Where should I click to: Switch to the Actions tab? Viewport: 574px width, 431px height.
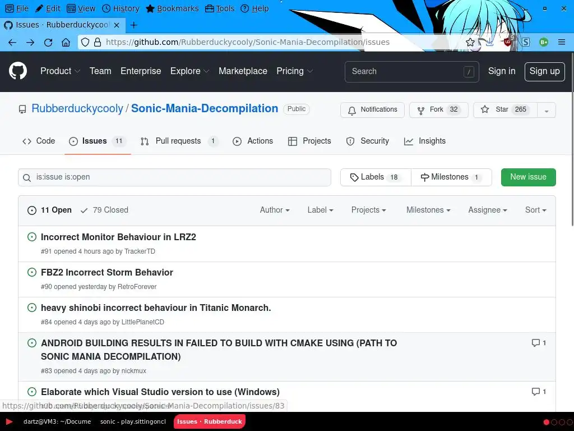coord(253,141)
